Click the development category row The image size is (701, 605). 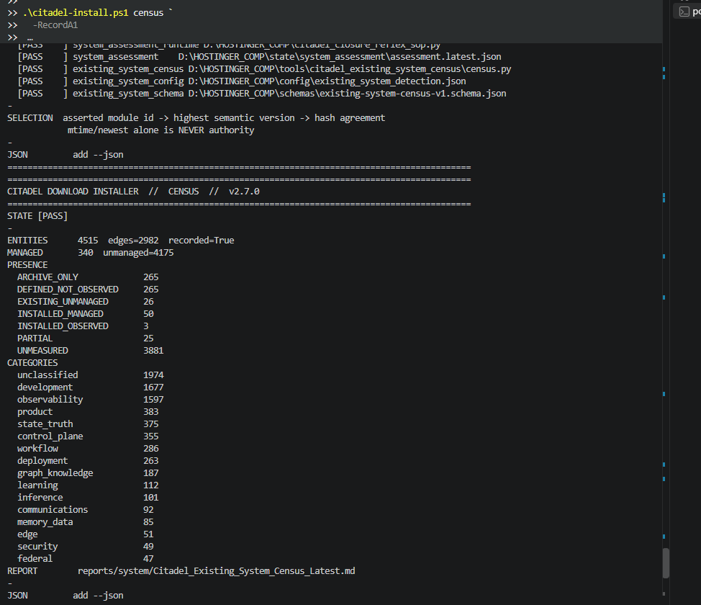coord(90,387)
